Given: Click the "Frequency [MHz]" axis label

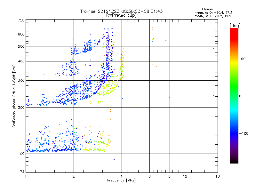Looking at the screenshot, I should tap(121, 180).
